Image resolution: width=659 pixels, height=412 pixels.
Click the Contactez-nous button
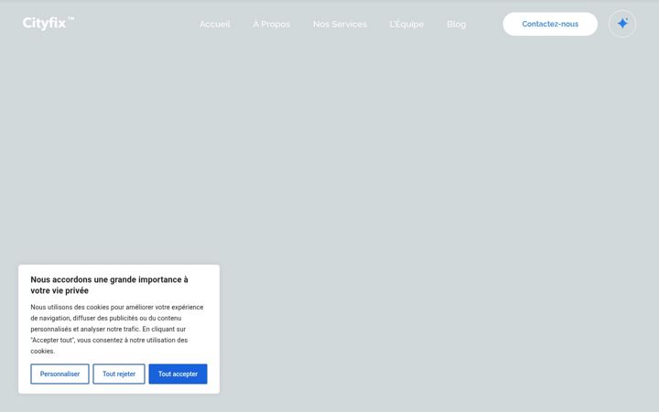[x=550, y=24]
